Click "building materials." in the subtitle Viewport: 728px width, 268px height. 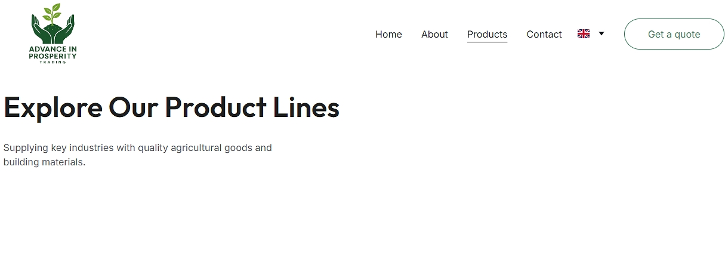tap(44, 162)
